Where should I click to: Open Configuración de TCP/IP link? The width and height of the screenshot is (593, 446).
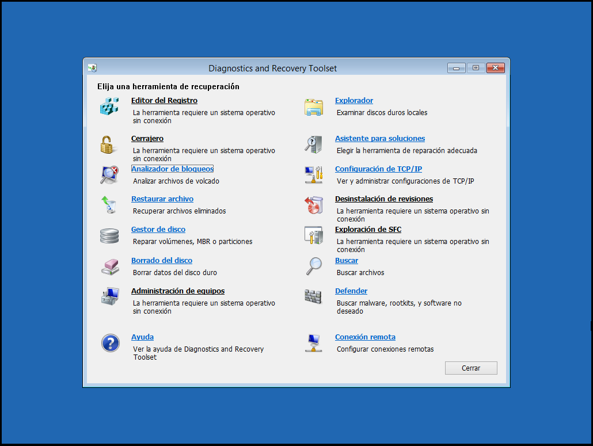(379, 169)
